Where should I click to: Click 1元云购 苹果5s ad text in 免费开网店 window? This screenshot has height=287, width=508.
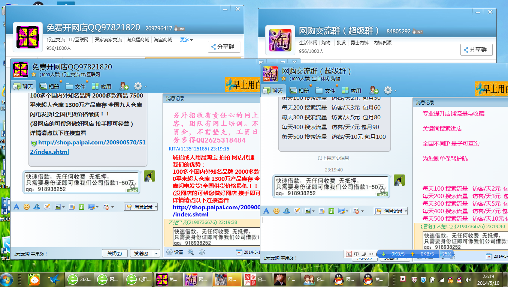click(31, 254)
